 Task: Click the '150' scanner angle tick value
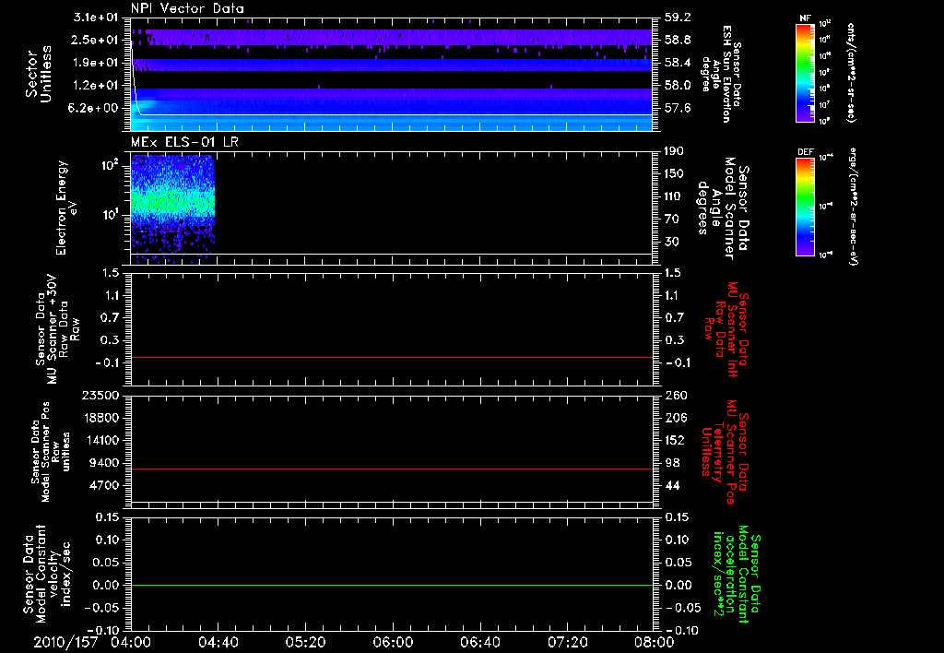point(674,174)
